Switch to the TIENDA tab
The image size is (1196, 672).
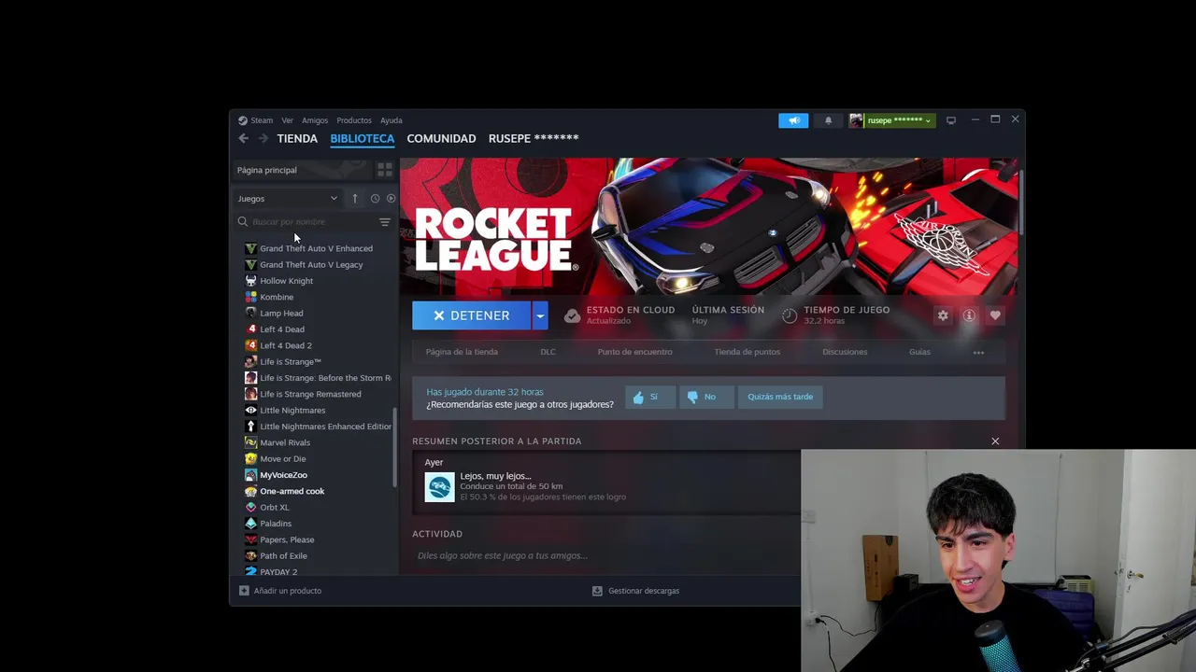297,138
